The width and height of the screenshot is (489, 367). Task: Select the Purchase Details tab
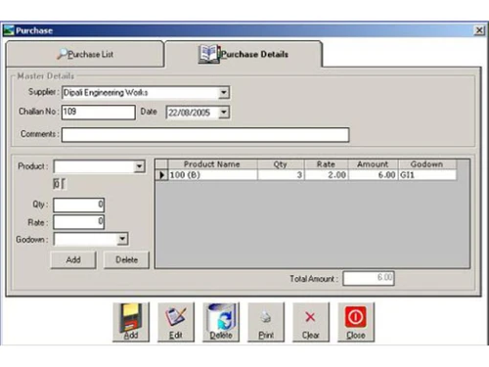[x=244, y=54]
